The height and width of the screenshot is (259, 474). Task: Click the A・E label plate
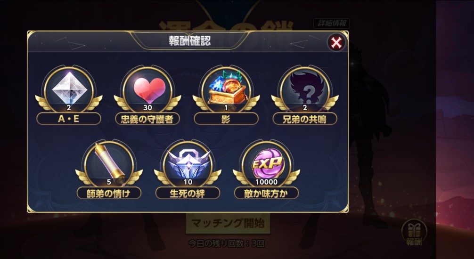(69, 119)
